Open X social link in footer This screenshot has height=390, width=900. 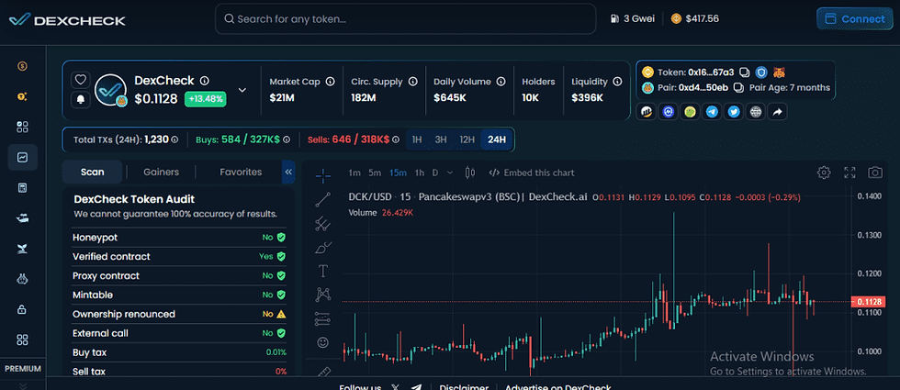(395, 387)
